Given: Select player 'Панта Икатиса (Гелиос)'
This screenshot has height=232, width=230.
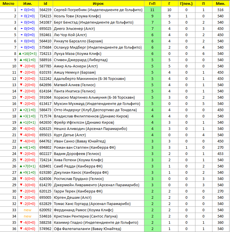Looking at the screenshot, I should click(75, 91).
